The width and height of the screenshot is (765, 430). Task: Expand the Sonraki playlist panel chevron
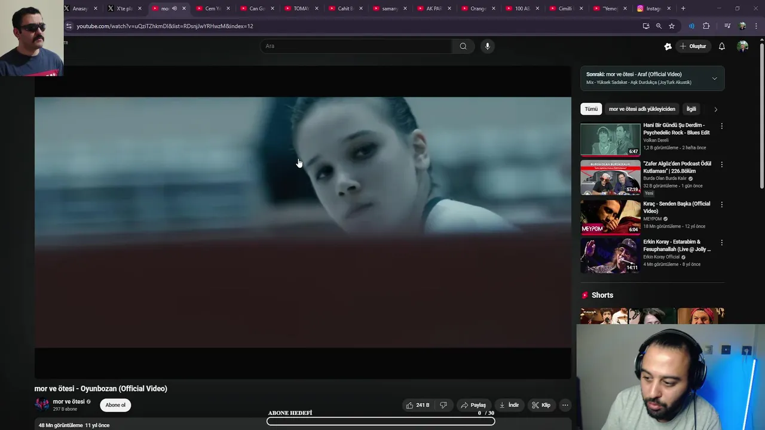click(x=714, y=78)
